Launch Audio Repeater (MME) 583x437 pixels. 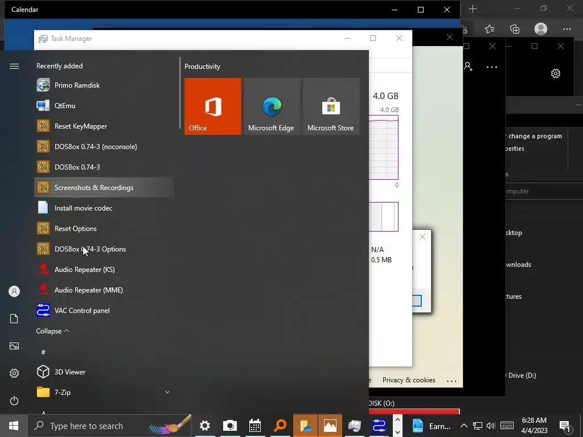pos(104,290)
